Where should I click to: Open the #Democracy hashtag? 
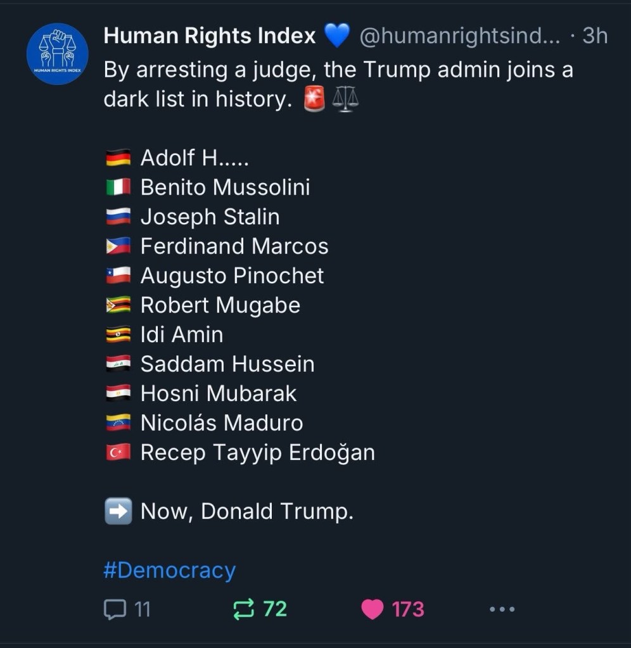click(169, 570)
